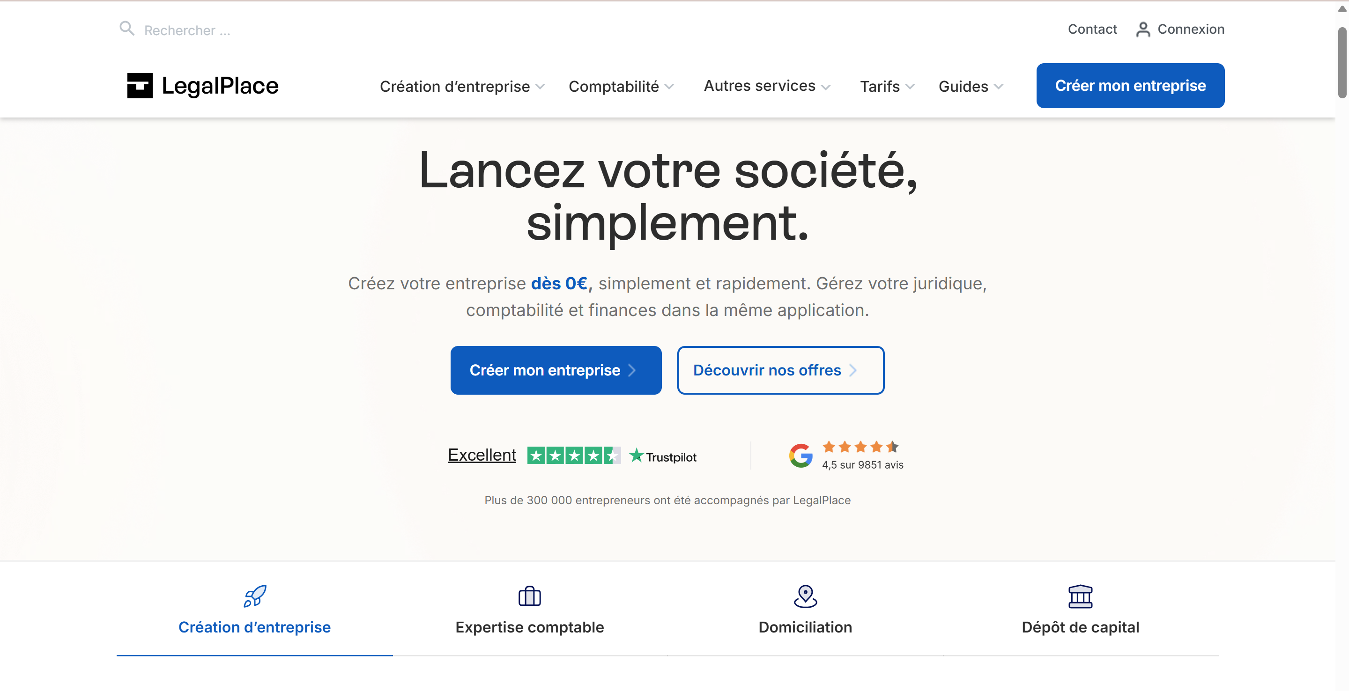
Task: Click the search magnifier icon
Action: click(x=127, y=28)
